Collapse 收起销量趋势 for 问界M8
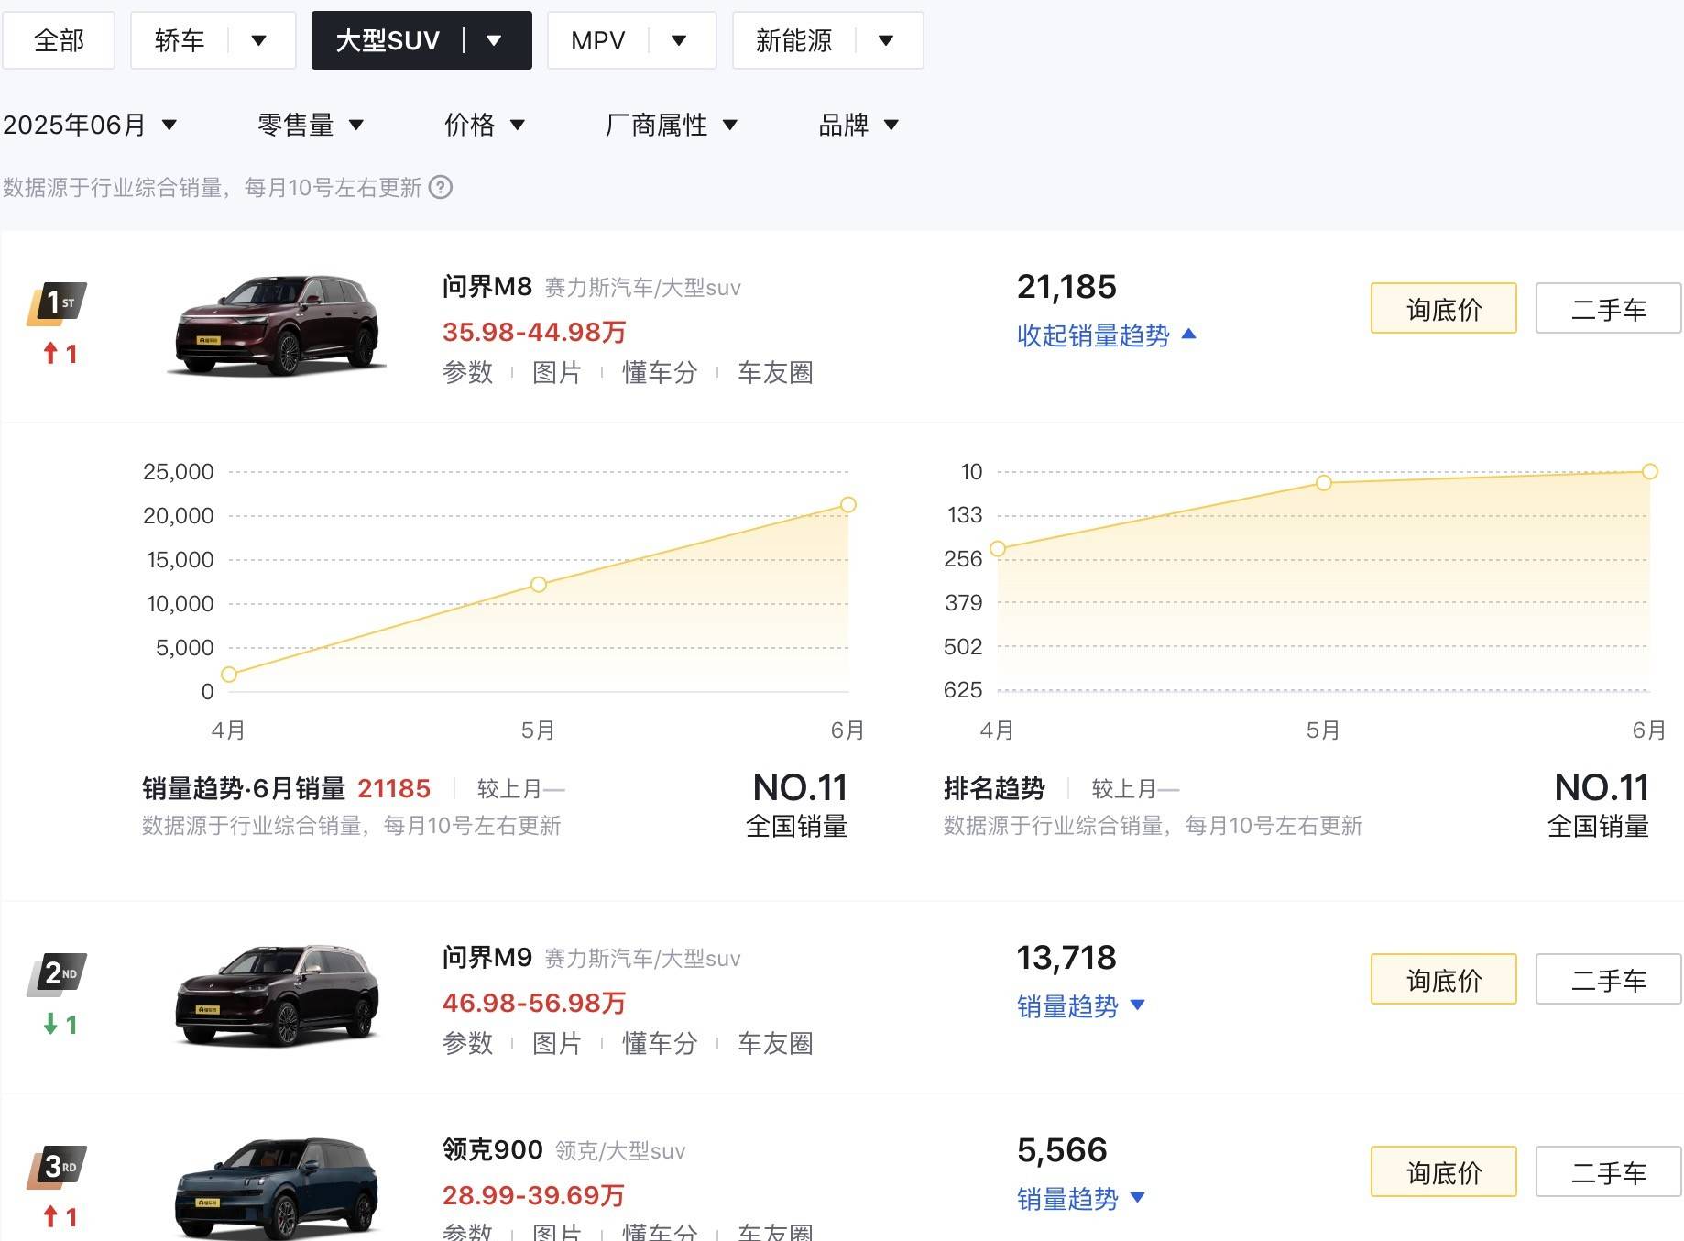 click(1106, 335)
